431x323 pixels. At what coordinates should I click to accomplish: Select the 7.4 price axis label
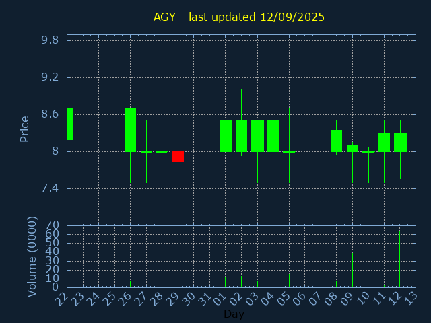tap(50, 188)
